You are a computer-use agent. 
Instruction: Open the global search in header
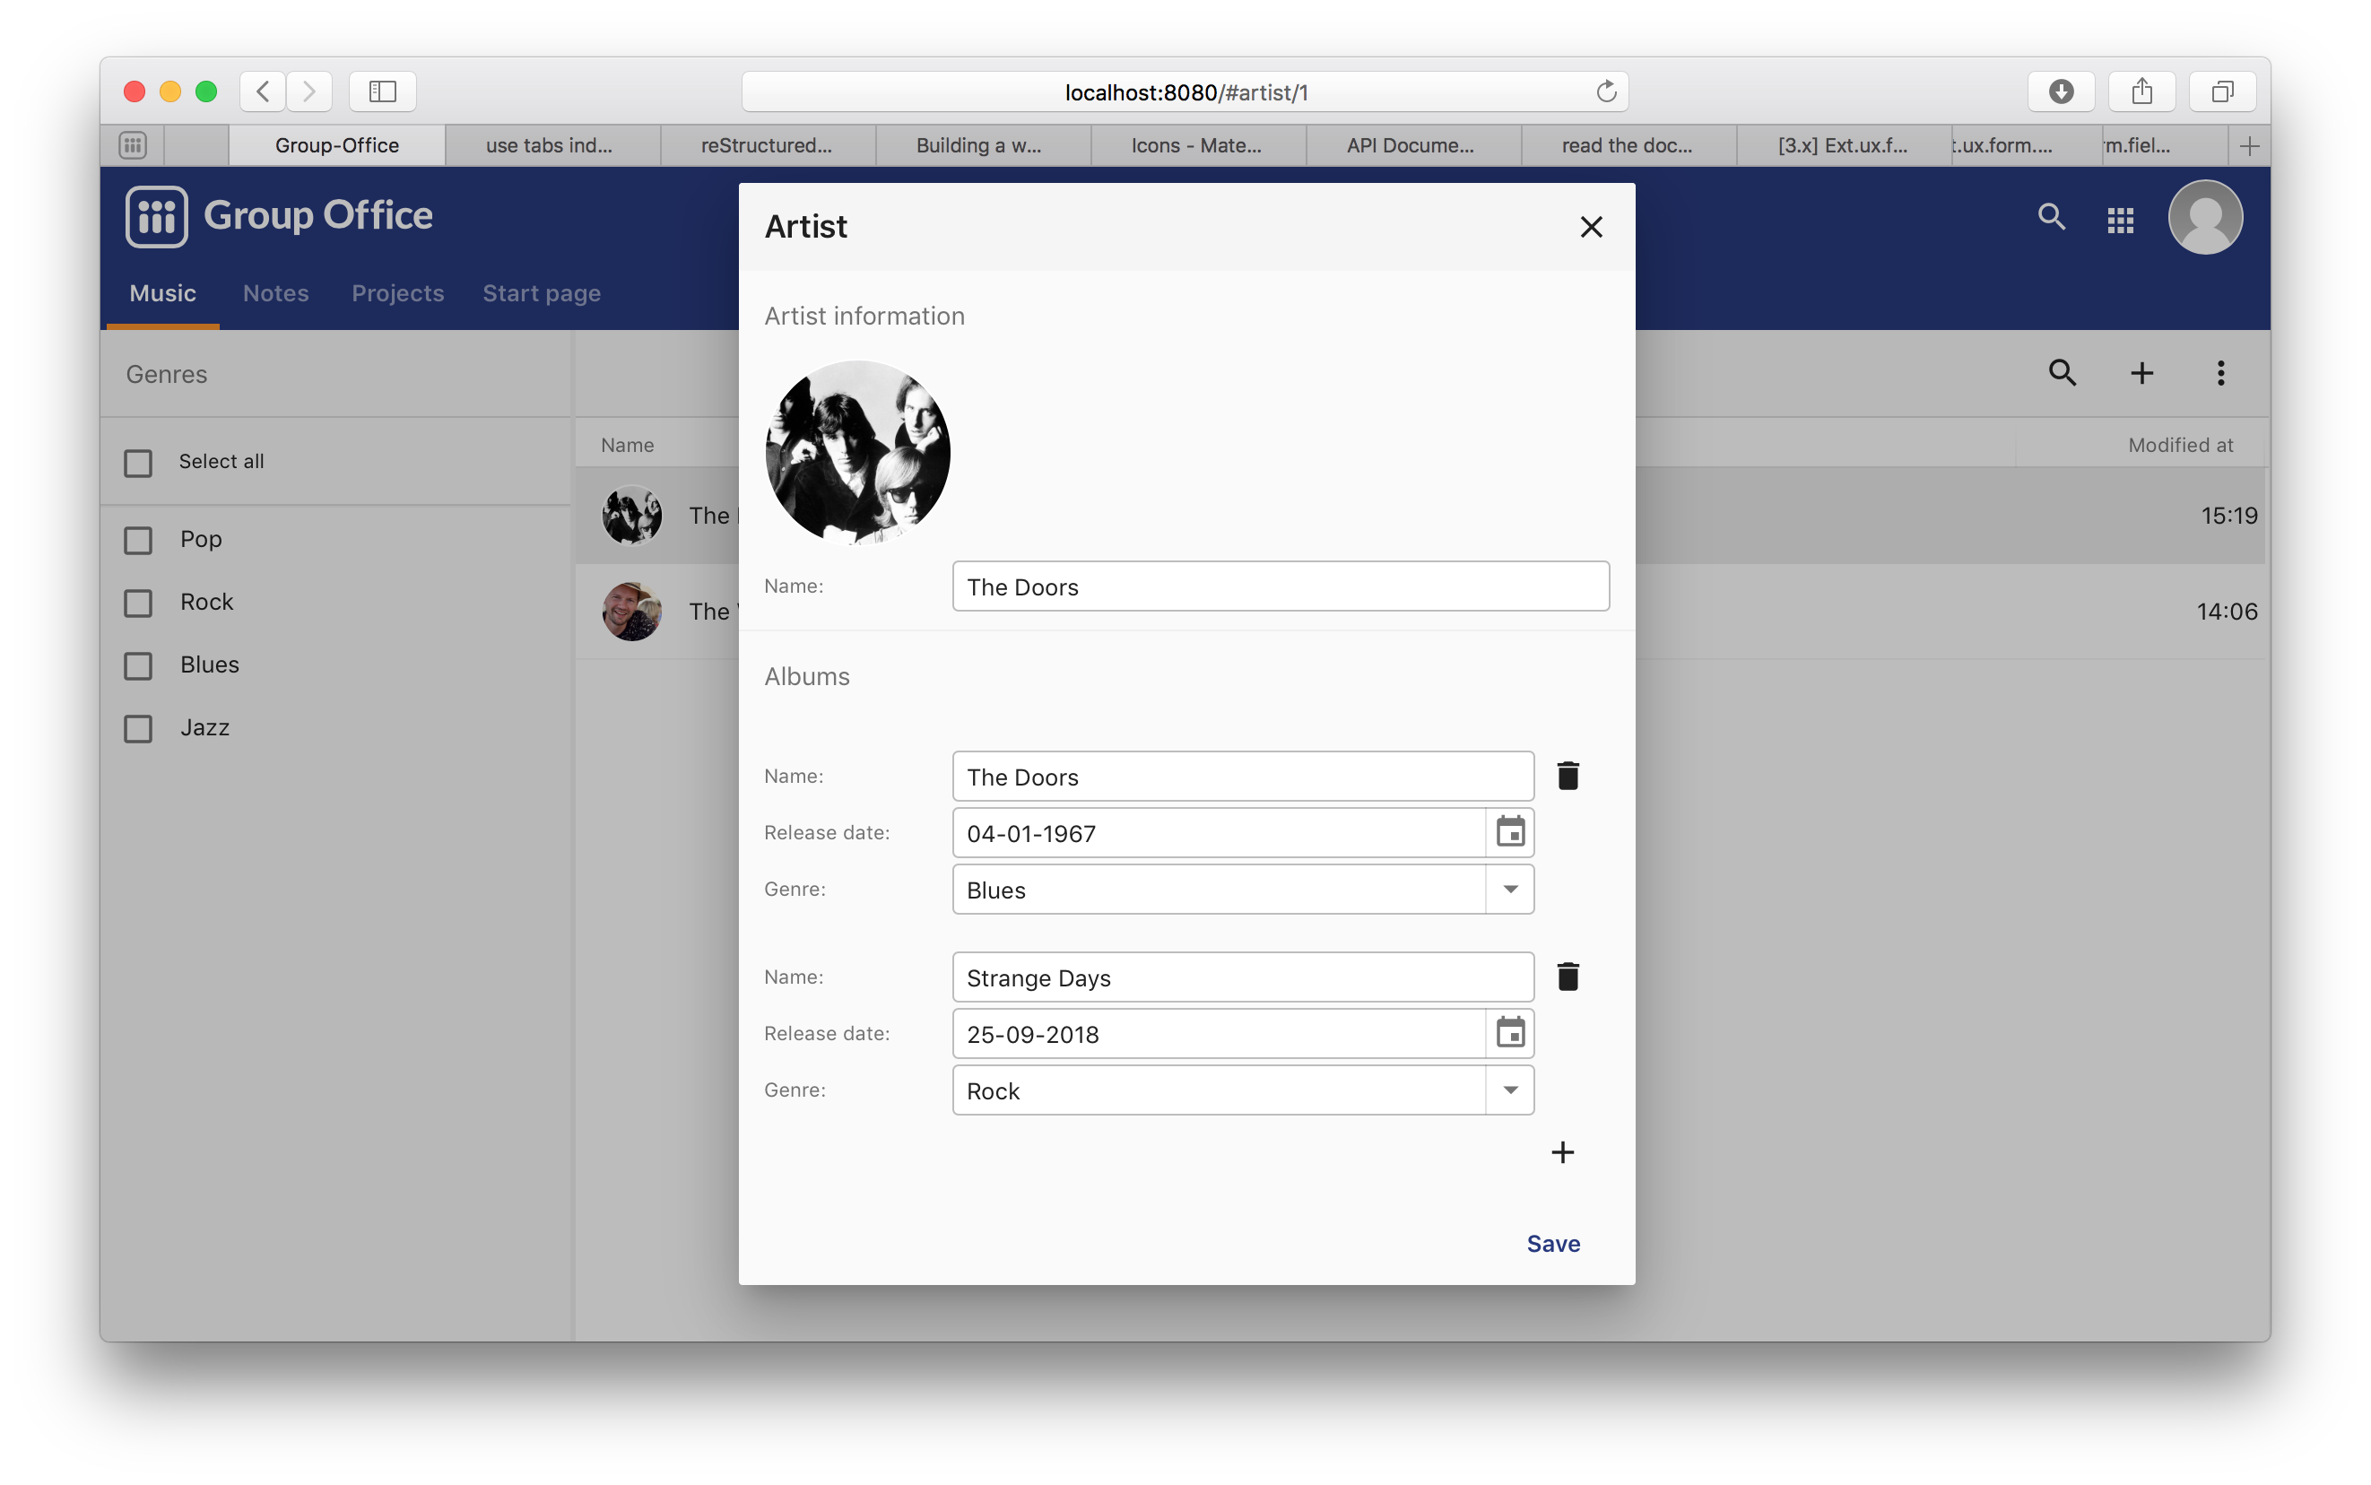tap(2051, 217)
